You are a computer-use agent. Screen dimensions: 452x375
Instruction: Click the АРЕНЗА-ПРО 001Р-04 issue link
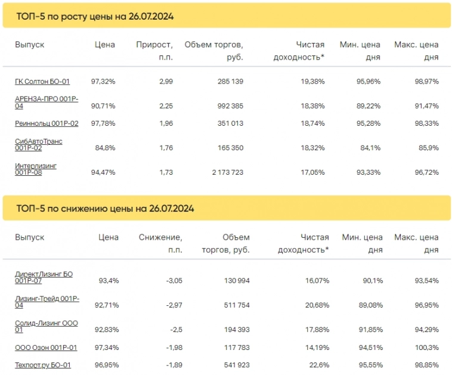point(47,102)
